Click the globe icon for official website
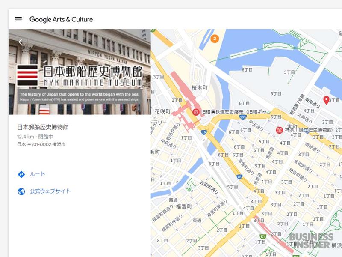 21,191
